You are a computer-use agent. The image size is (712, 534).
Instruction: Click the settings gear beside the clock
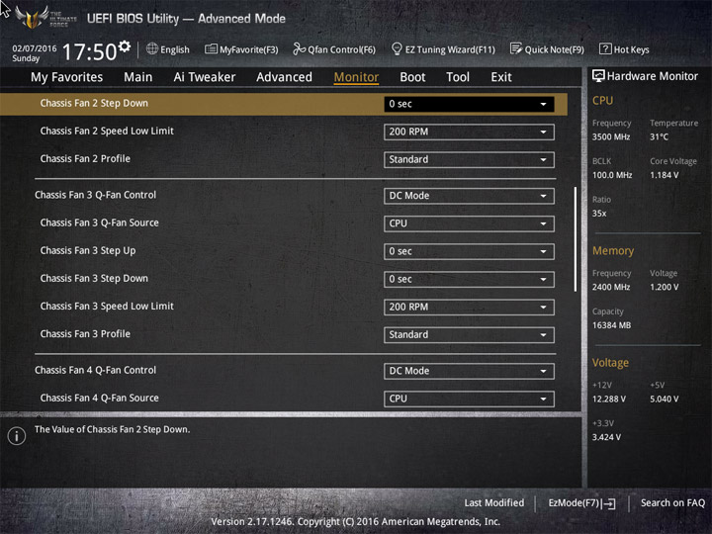click(x=124, y=46)
